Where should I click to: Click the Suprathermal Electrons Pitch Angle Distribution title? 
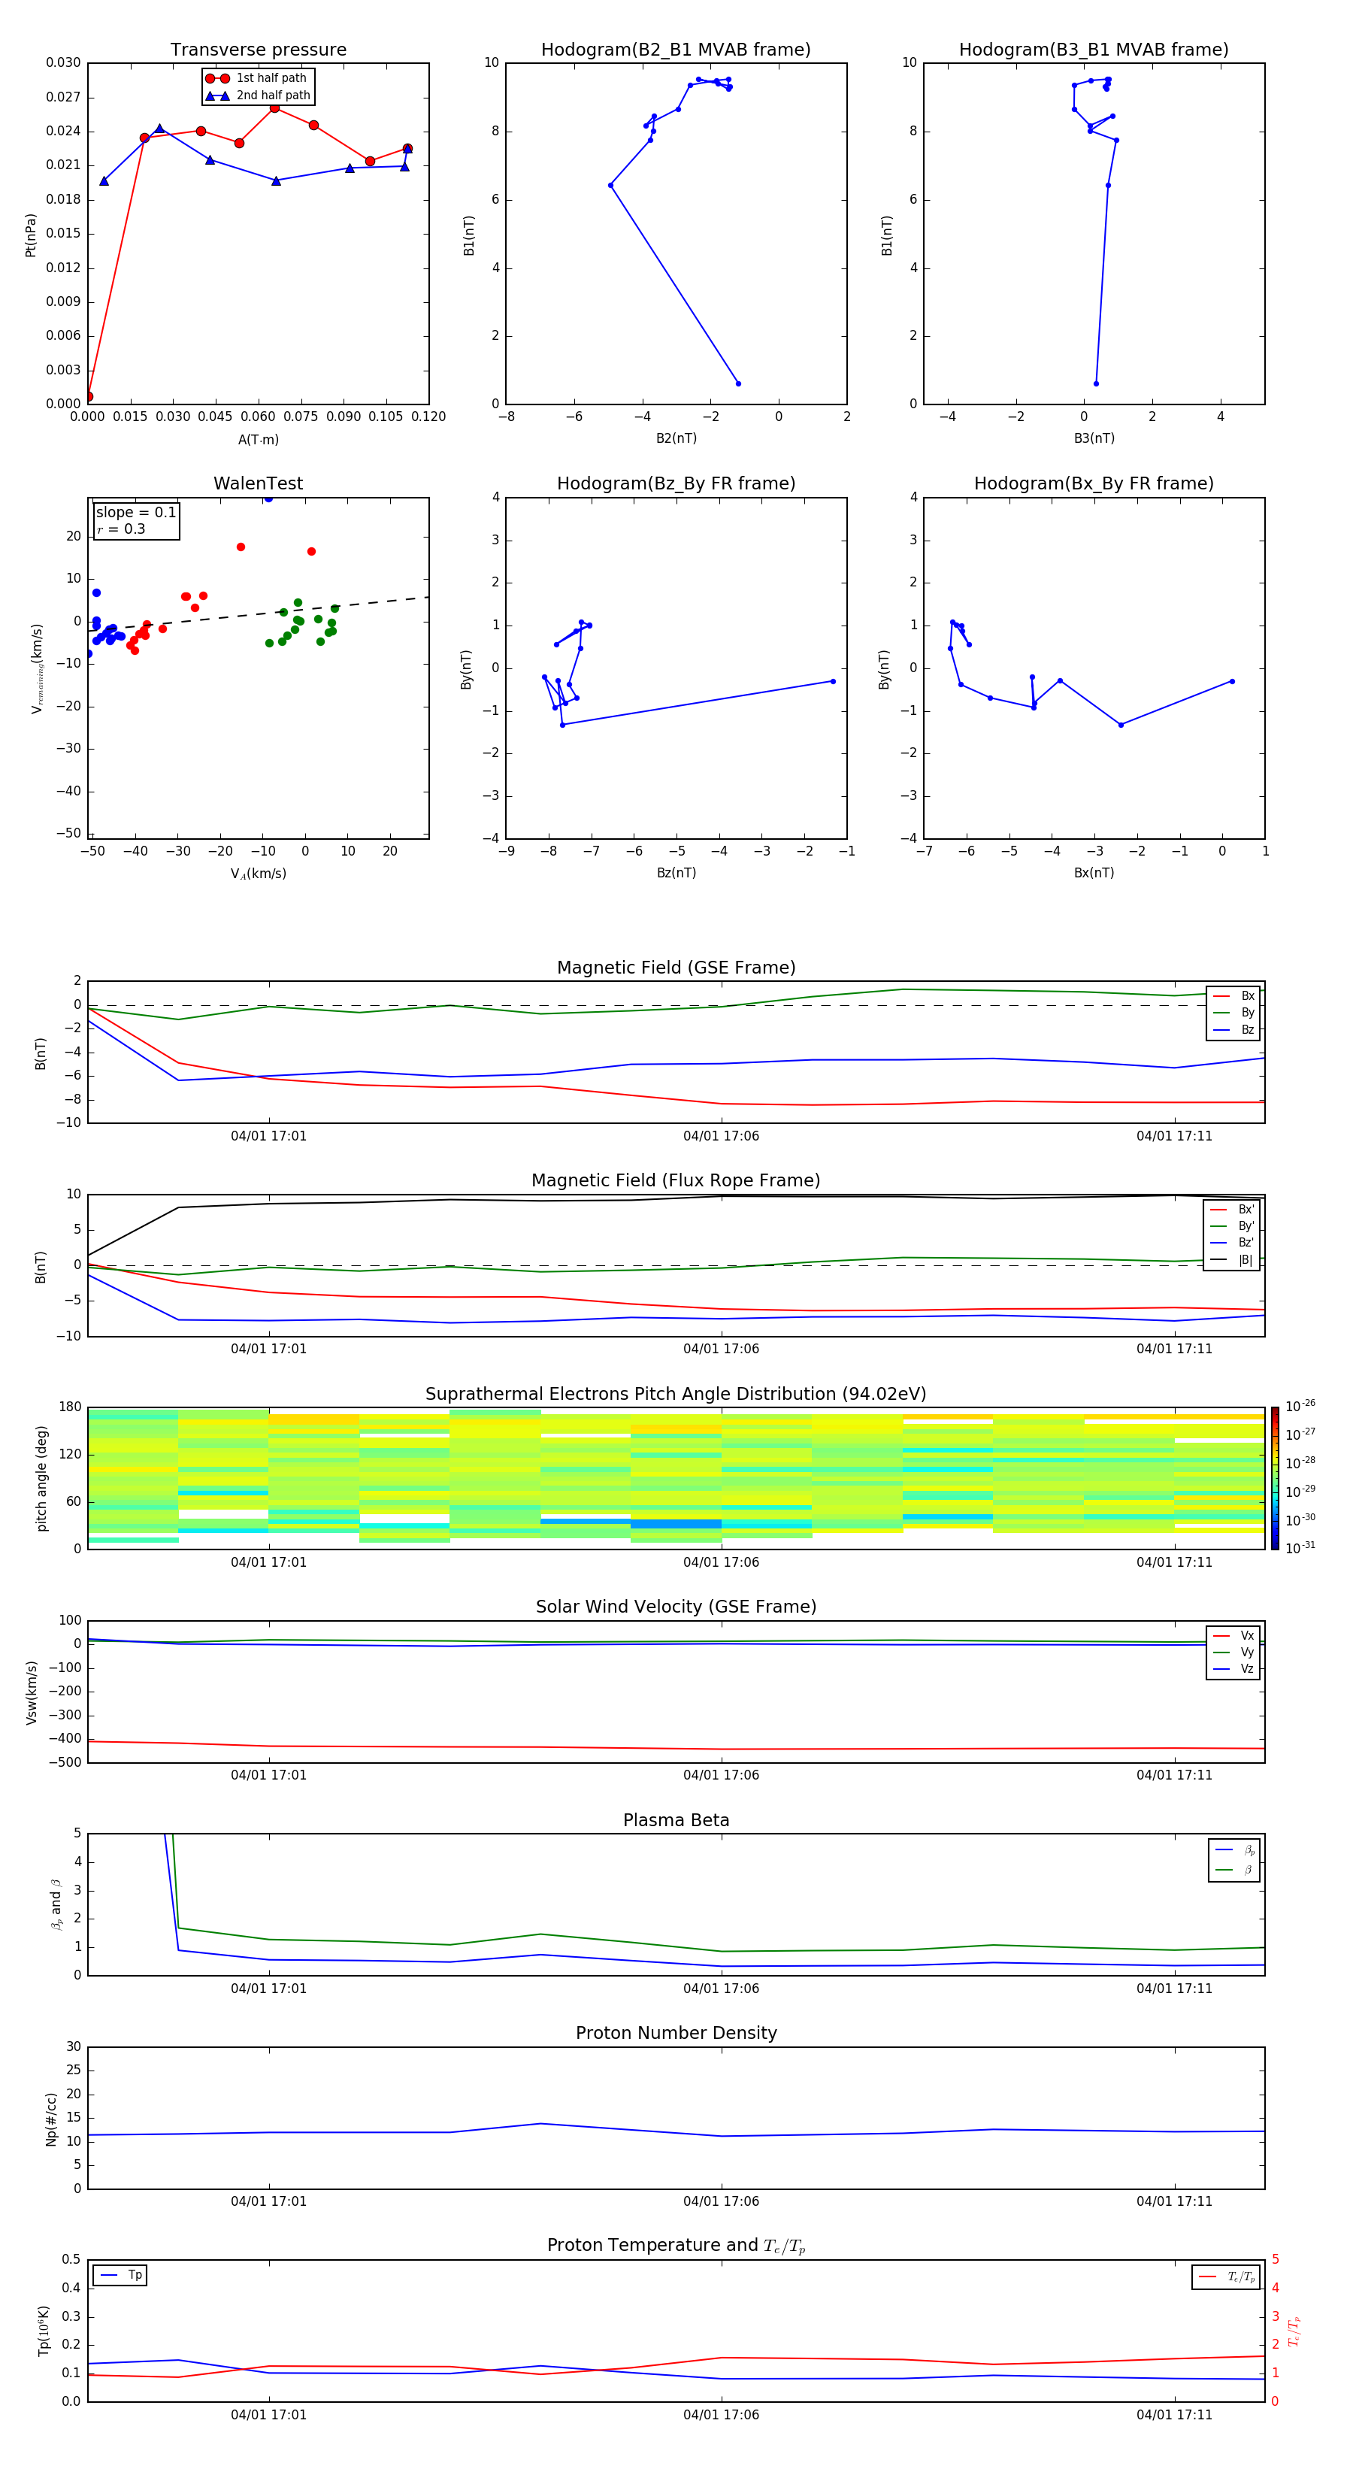[676, 1395]
